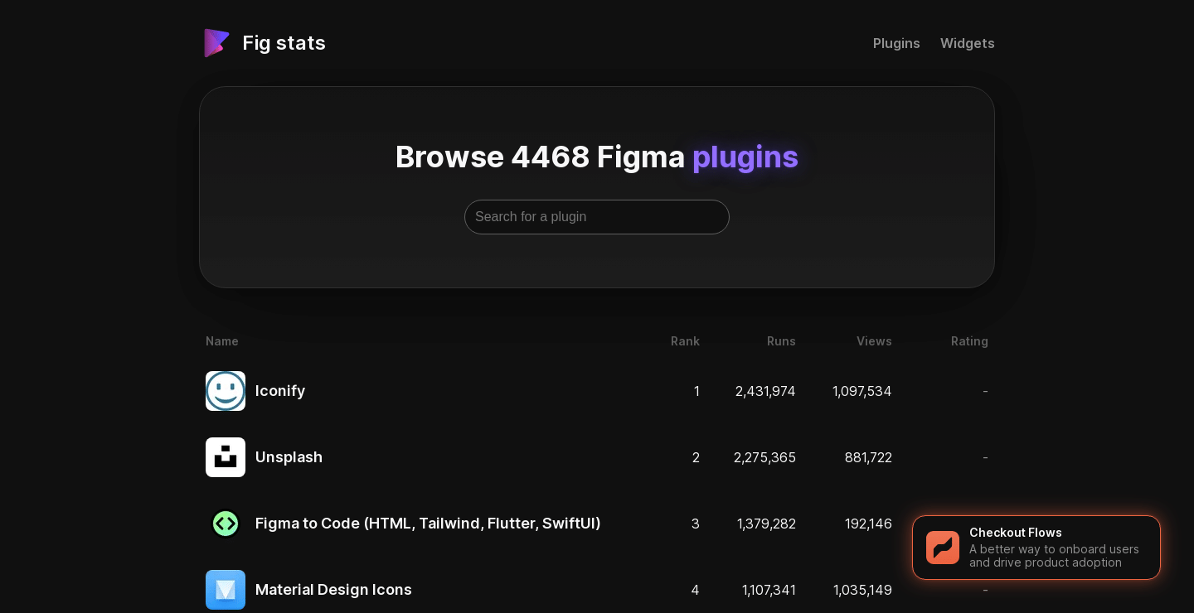Screen dimensions: 1194x613
Task: Open the Plugins navigation item
Action: tap(896, 43)
